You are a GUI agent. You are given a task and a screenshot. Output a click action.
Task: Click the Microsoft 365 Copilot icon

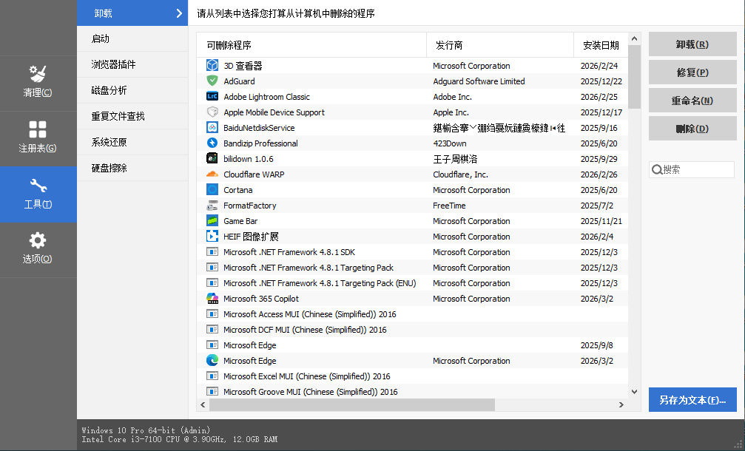pyautogui.click(x=212, y=299)
